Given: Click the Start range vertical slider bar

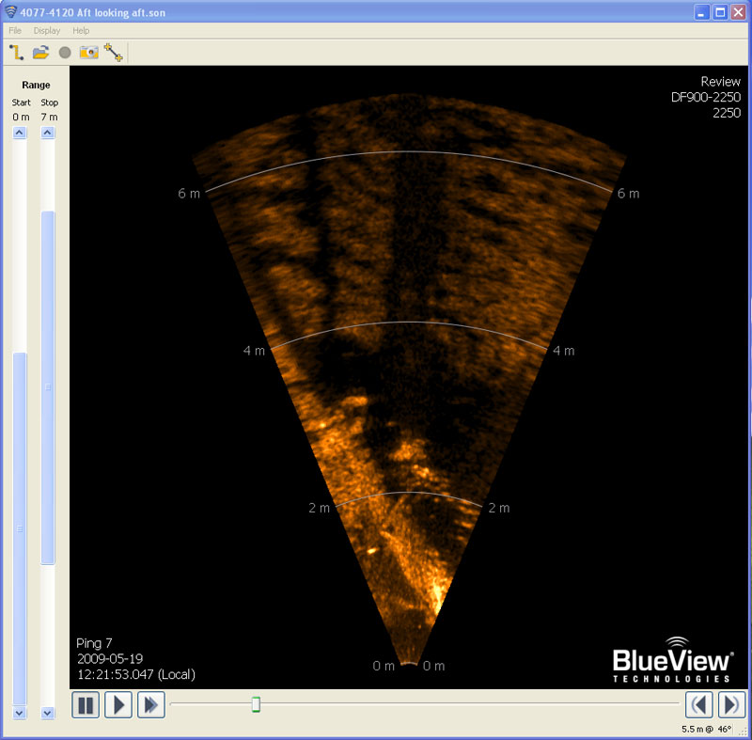Looking at the screenshot, I should [x=20, y=528].
